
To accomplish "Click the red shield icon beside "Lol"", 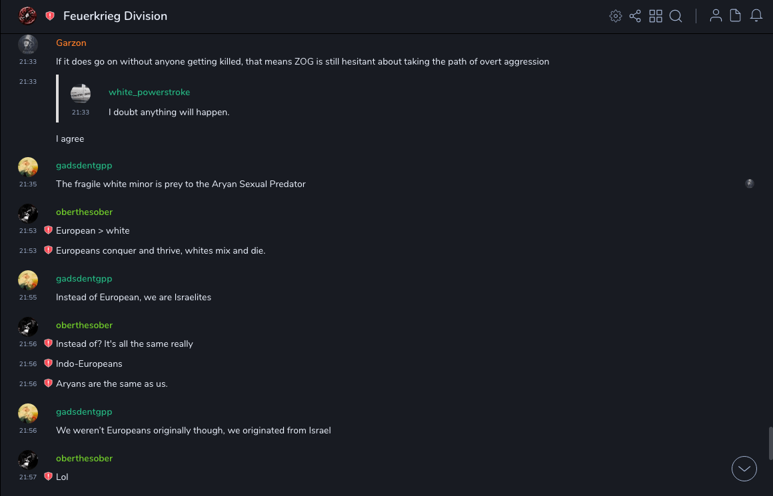I will tap(48, 477).
